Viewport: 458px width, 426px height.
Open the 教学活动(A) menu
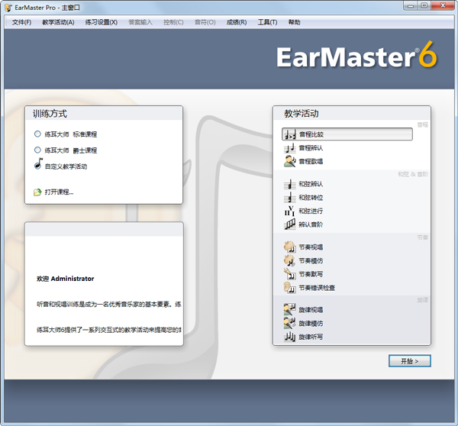pos(58,22)
